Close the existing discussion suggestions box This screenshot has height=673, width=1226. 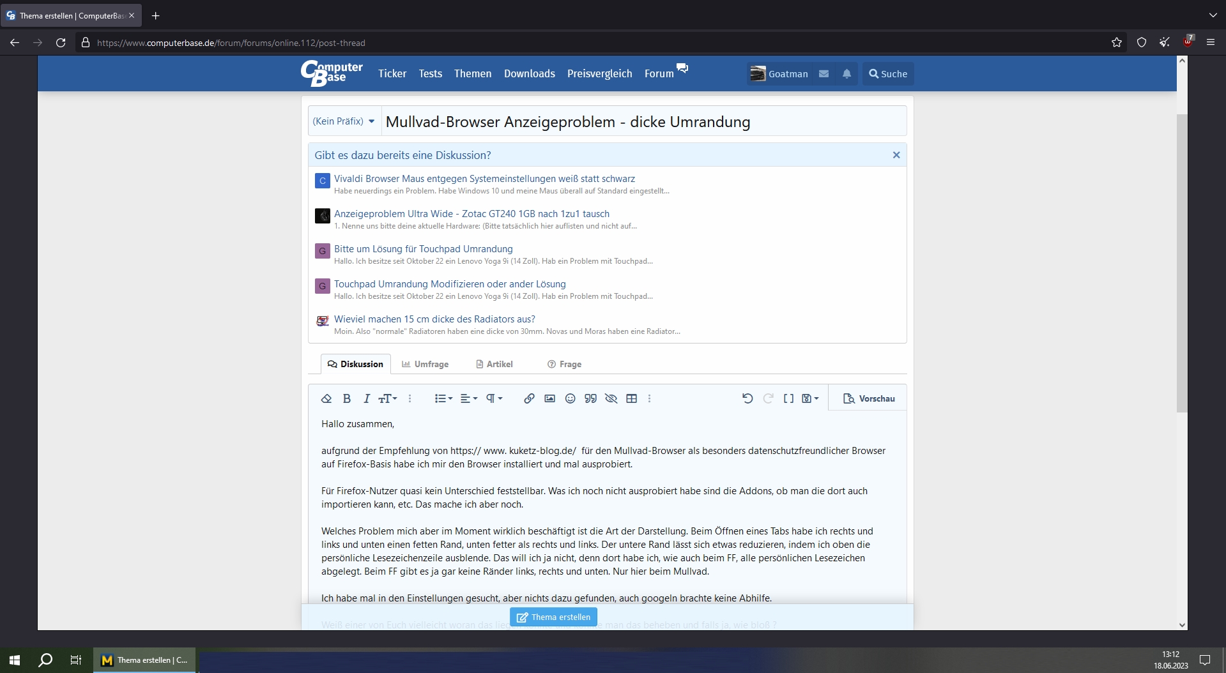(896, 155)
